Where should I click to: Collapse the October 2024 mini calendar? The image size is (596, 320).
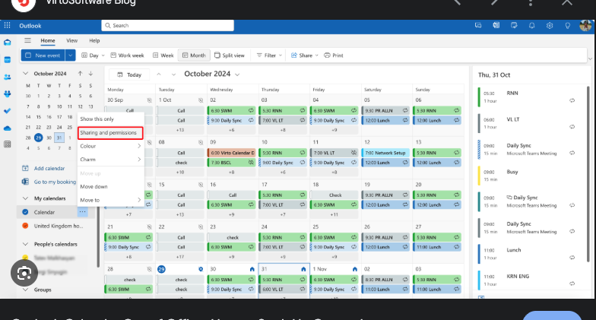click(26, 73)
